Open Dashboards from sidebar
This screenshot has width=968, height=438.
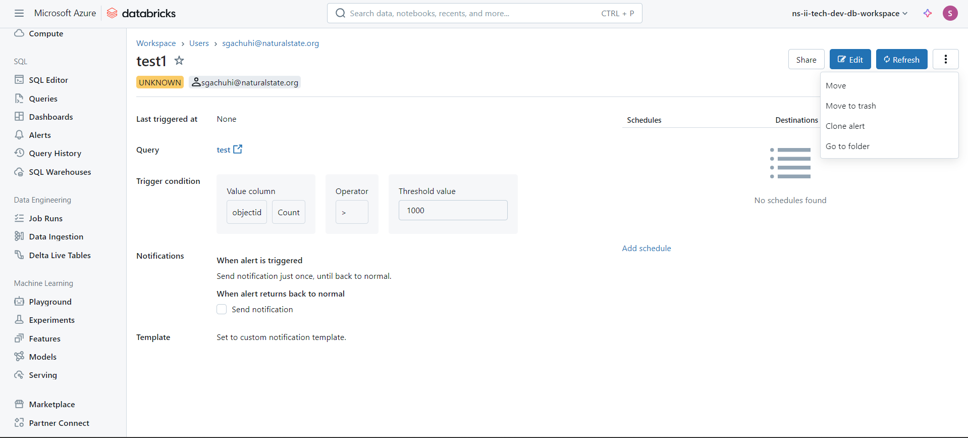click(x=50, y=117)
